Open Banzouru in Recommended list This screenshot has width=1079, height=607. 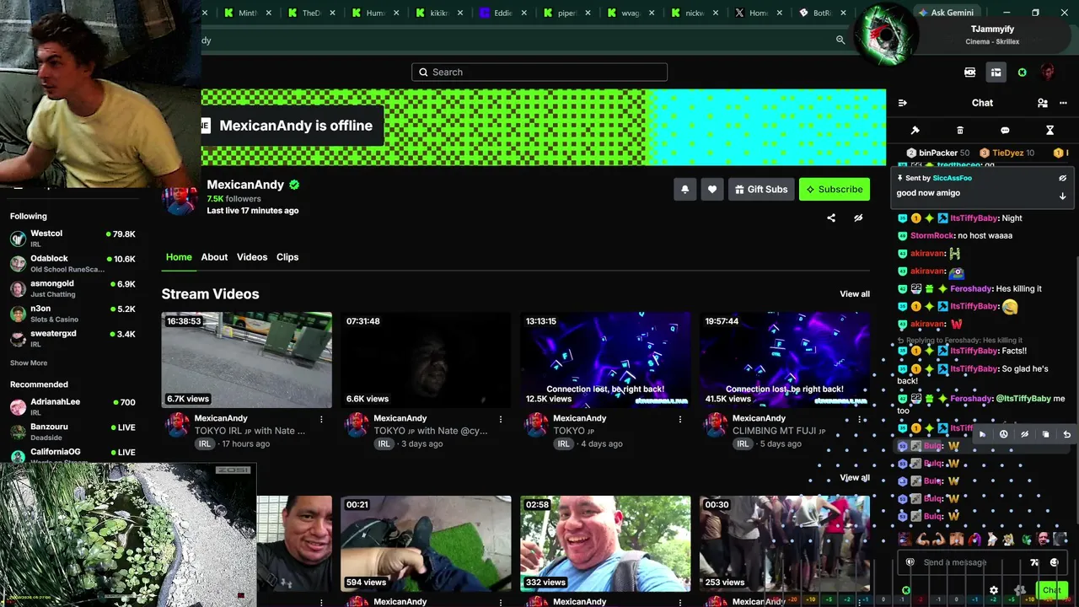(x=72, y=432)
